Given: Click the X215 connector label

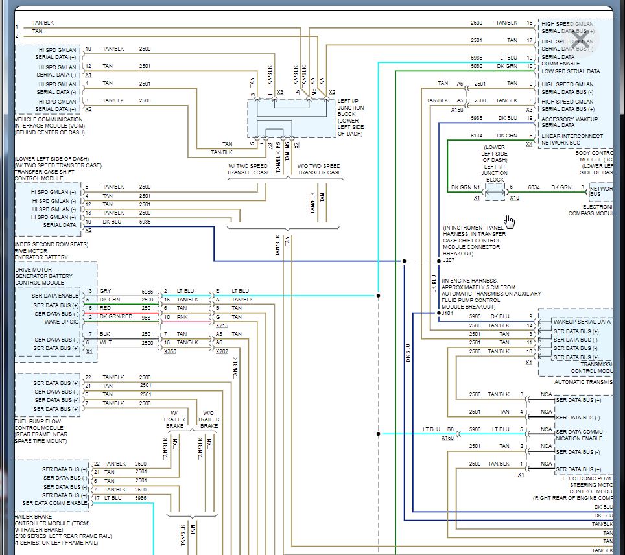Looking at the screenshot, I should (222, 325).
